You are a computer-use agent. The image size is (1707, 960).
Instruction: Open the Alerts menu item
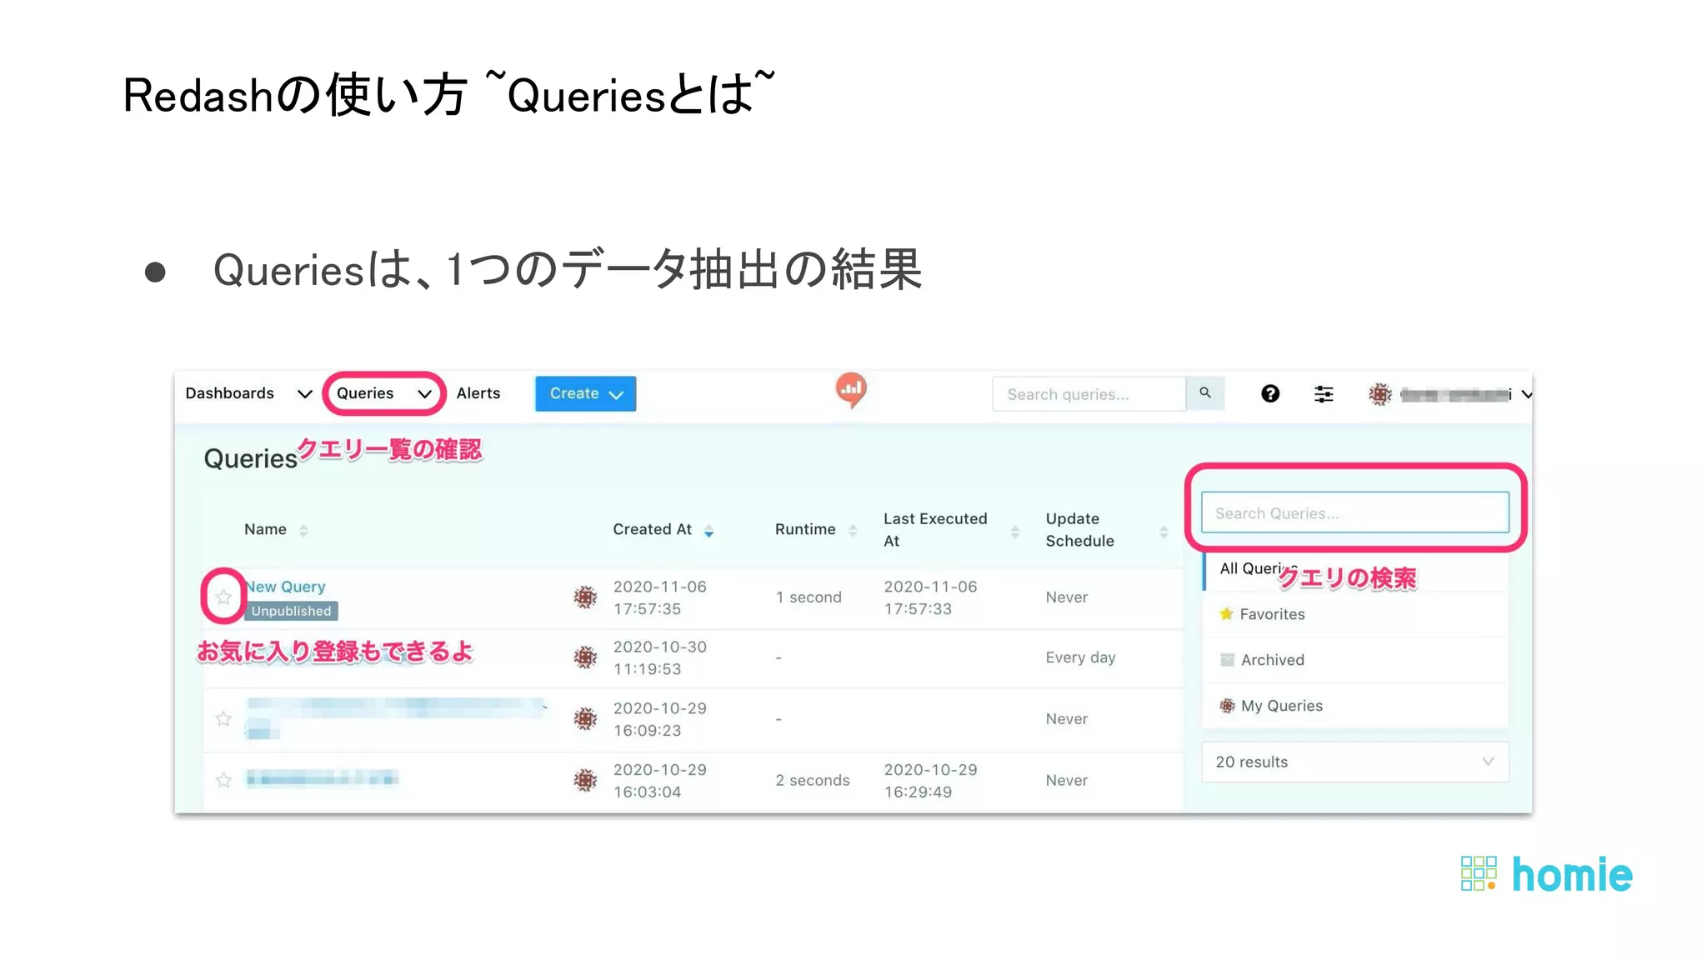(478, 393)
